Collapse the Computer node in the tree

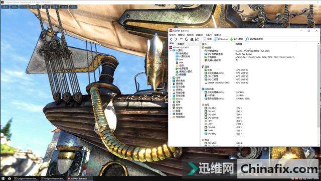[x=171, y=50]
